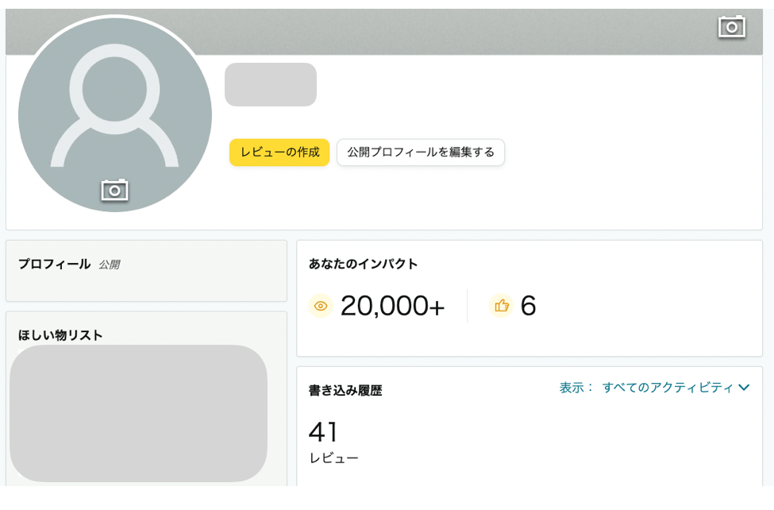The width and height of the screenshot is (774, 510).
Task: Click the あなたのインパクト heading
Action: [363, 264]
